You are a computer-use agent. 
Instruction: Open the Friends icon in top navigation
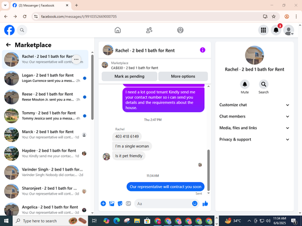click(x=149, y=30)
